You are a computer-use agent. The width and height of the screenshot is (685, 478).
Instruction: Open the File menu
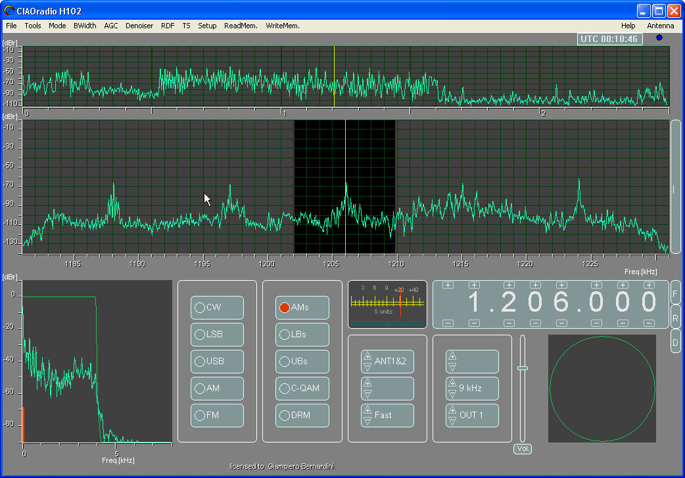coord(11,26)
